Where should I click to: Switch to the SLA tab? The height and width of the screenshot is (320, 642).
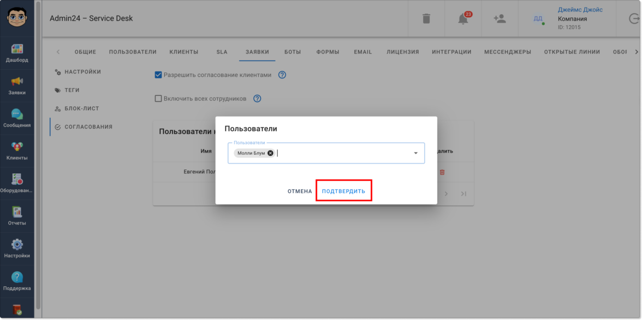coord(222,52)
